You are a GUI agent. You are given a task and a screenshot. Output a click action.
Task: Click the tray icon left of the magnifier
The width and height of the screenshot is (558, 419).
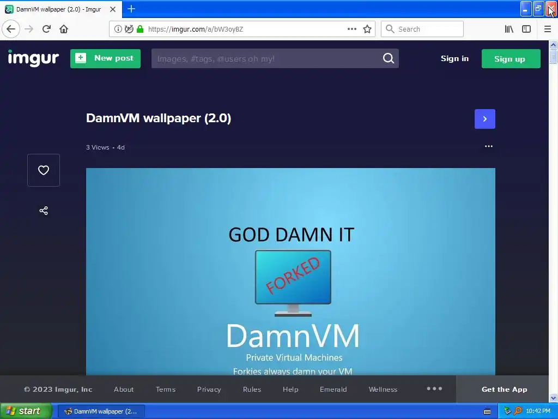pyautogui.click(x=507, y=411)
